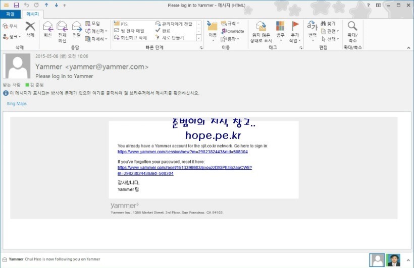Switch to the 메시지 (Message) ribbon tab
The width and height of the screenshot is (414, 268).
point(32,14)
